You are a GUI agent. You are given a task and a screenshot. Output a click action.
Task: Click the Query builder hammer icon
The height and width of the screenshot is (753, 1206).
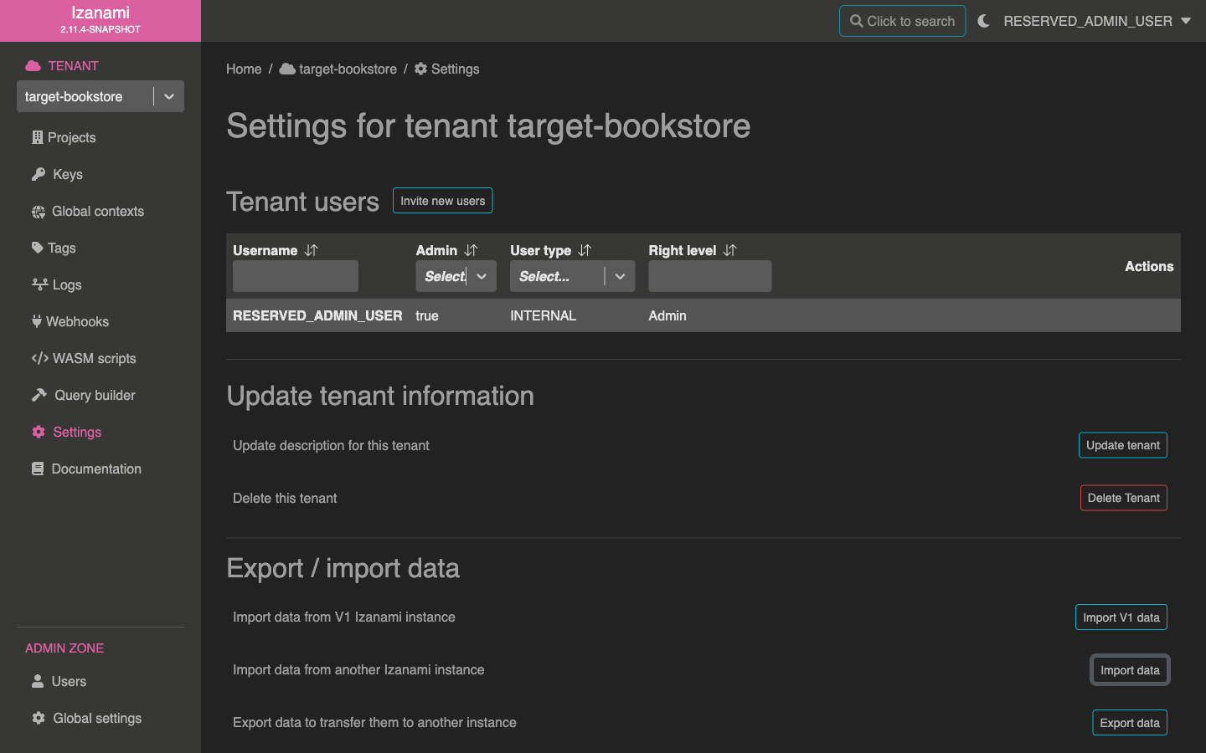(39, 395)
